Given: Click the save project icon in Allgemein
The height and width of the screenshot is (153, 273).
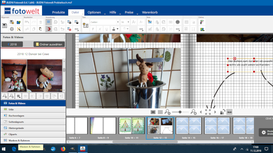Looking at the screenshot, I should 5,26.
